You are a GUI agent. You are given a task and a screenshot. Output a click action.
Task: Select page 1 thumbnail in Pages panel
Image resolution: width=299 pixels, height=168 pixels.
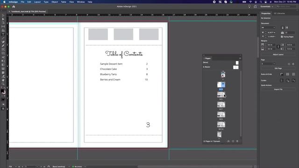[223, 75]
